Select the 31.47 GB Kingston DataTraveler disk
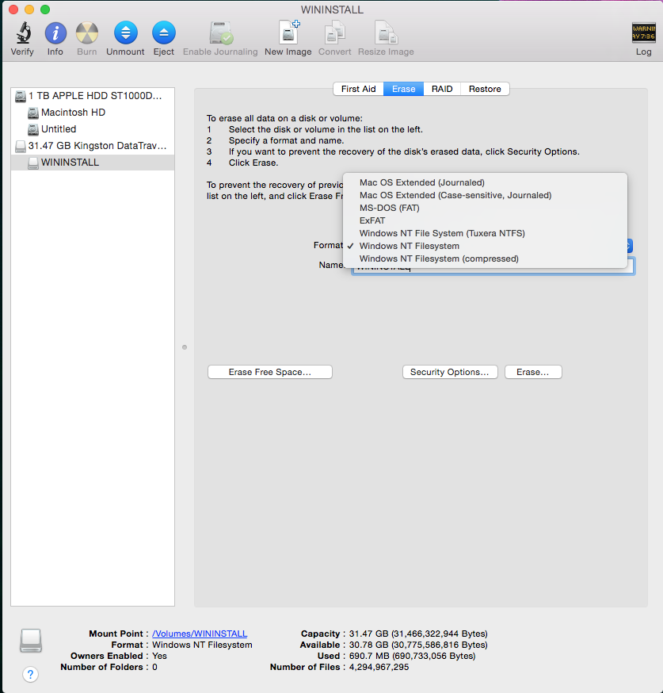The image size is (663, 693). (x=93, y=146)
